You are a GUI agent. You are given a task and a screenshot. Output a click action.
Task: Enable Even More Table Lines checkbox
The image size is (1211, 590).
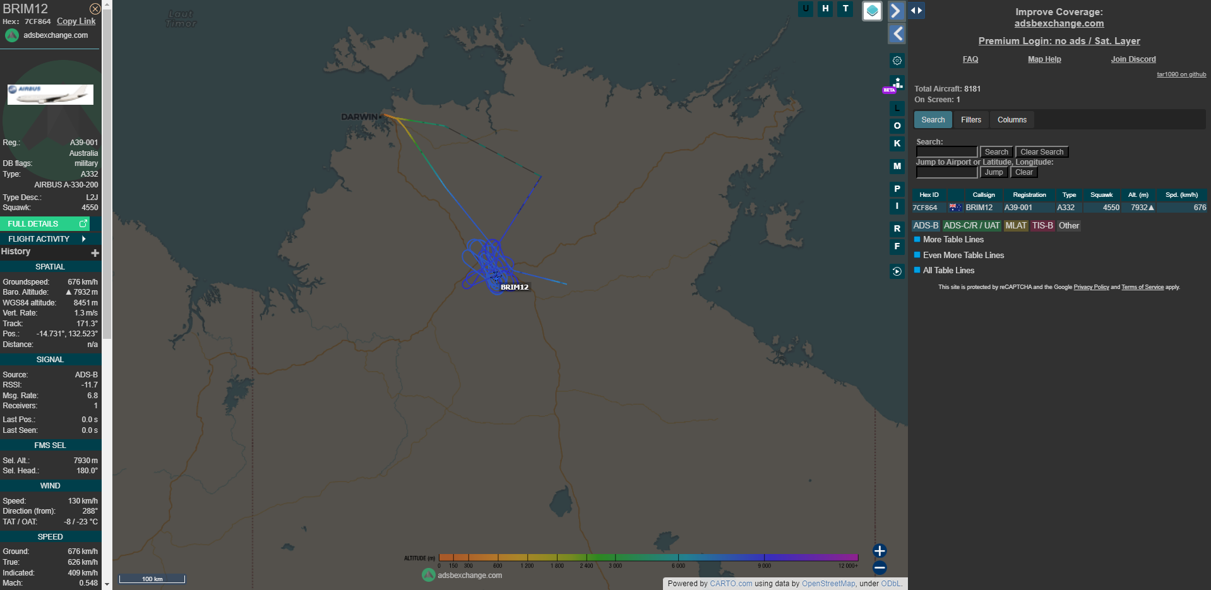pyautogui.click(x=917, y=255)
